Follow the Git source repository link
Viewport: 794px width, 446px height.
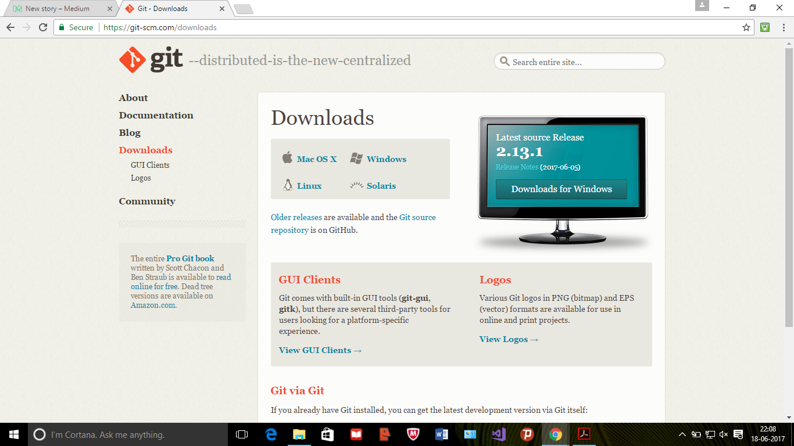[353, 224]
